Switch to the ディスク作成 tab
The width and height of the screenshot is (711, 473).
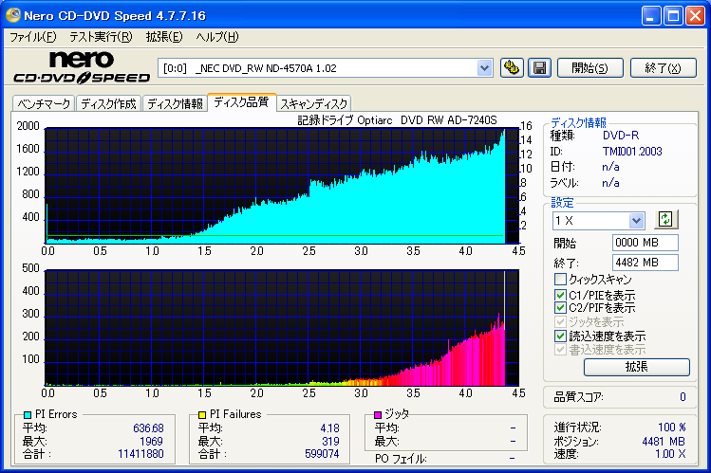pos(108,104)
